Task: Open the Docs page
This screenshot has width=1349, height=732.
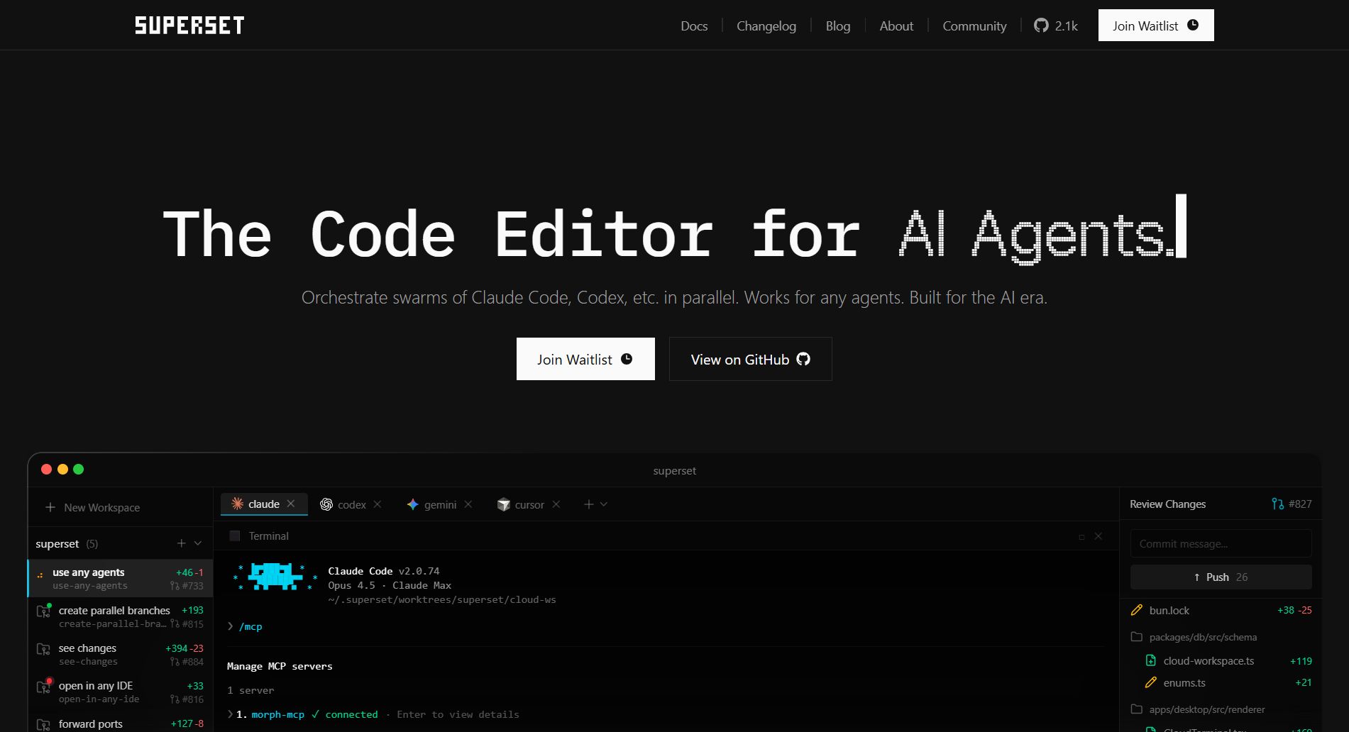Action: point(694,26)
